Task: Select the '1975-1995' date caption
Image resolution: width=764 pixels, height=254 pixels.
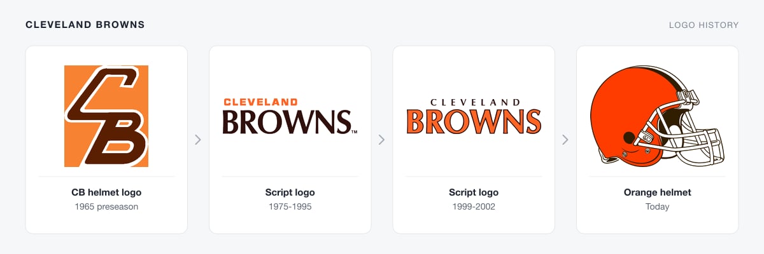Action: 290,207
